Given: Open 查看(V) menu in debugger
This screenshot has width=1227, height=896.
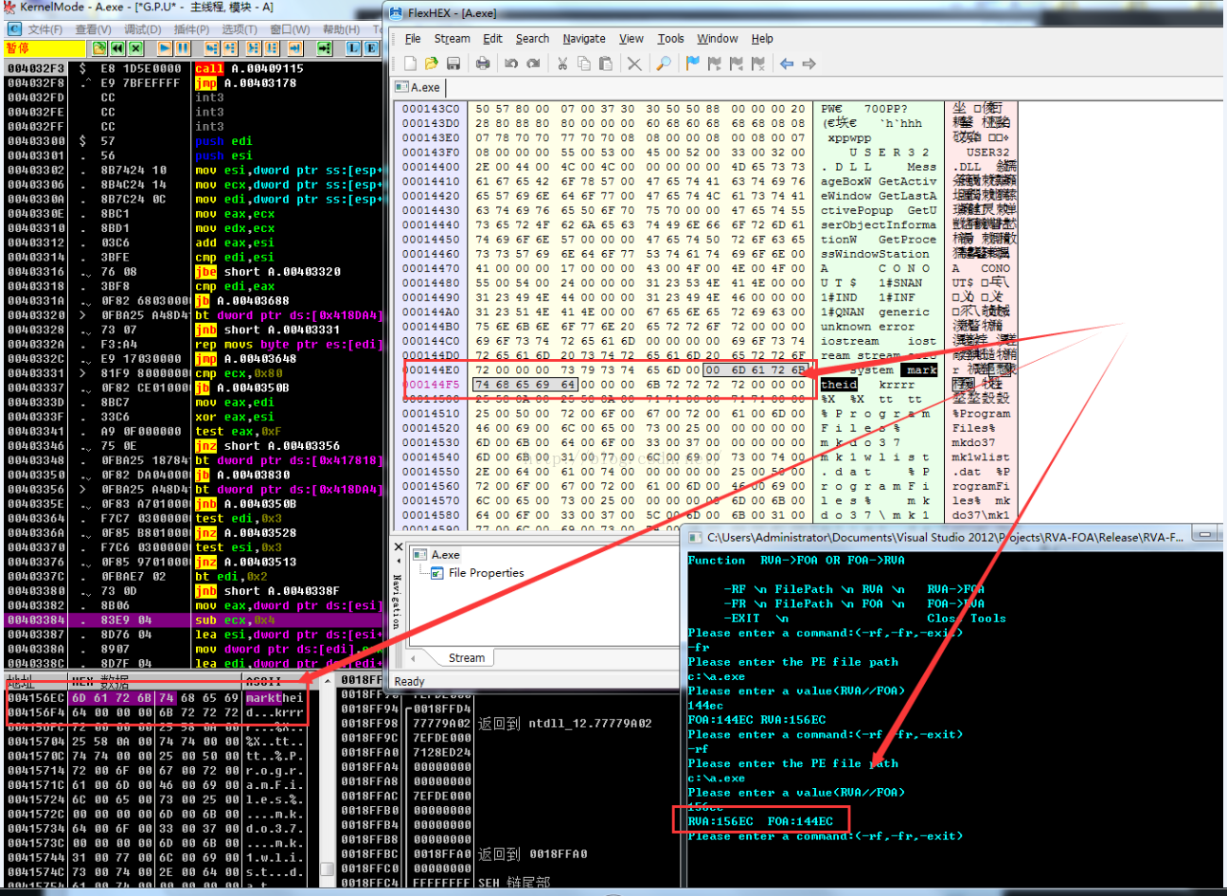Looking at the screenshot, I should pyautogui.click(x=93, y=29).
